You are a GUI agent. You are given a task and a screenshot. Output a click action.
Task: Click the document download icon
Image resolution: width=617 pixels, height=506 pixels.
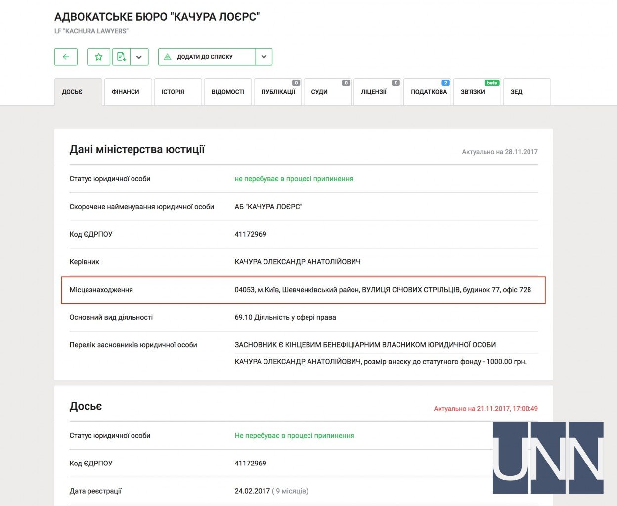coord(121,57)
